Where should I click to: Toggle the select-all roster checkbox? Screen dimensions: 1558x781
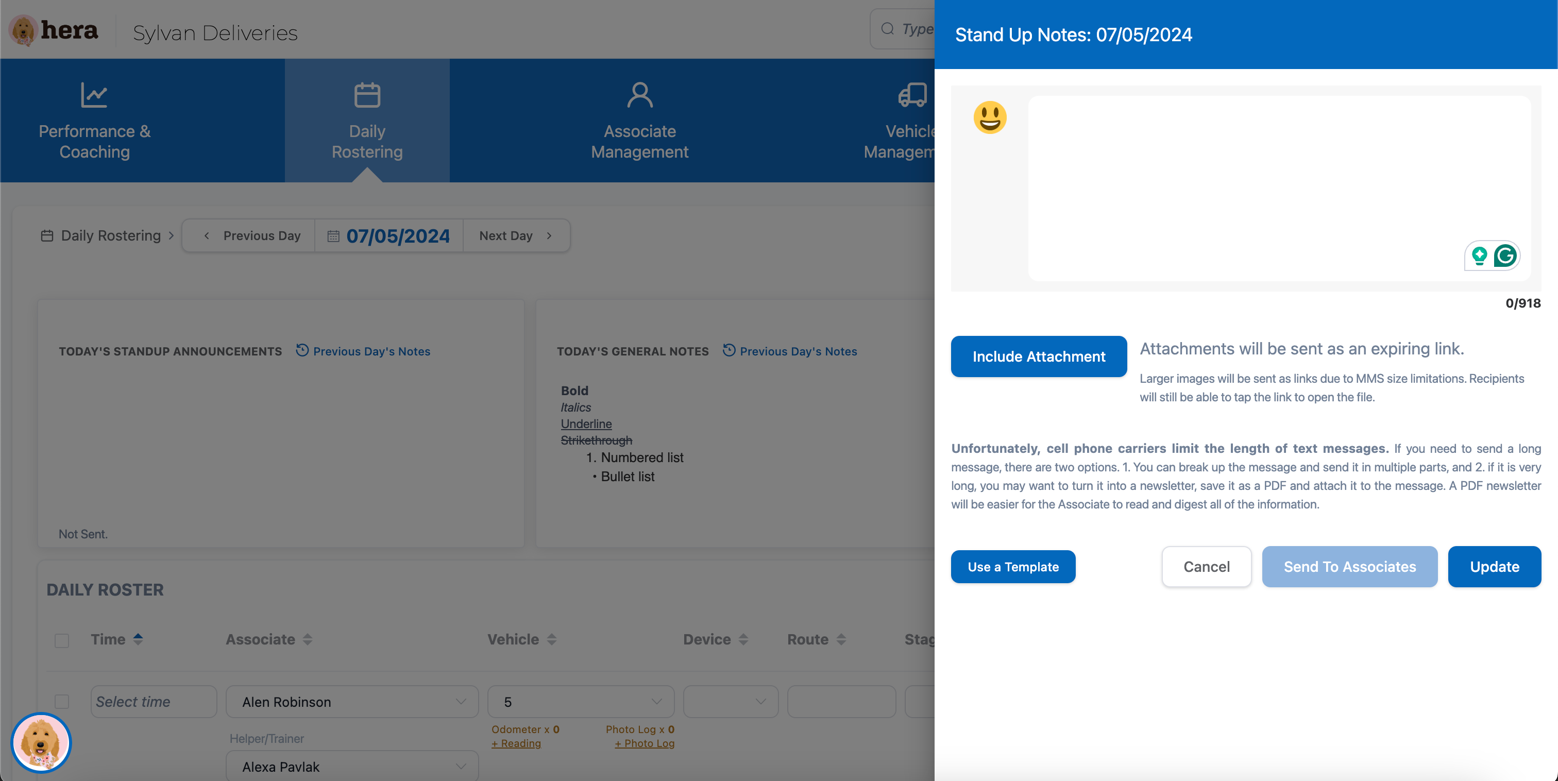tap(62, 640)
